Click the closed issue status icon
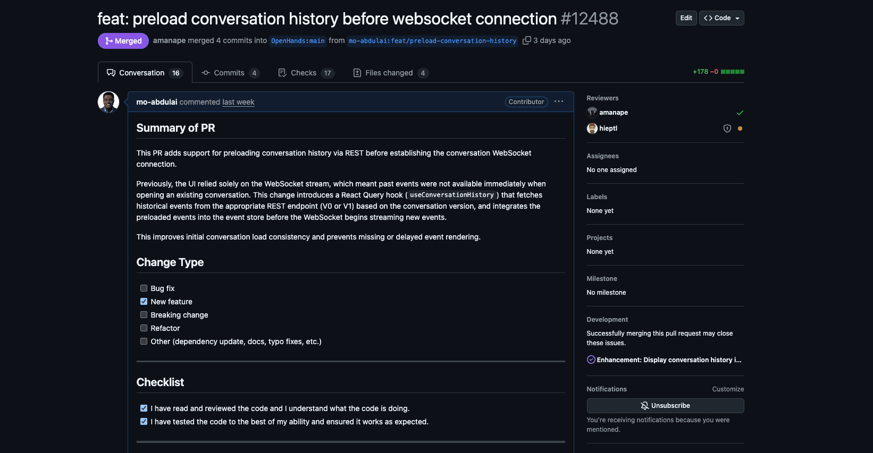 (x=591, y=360)
